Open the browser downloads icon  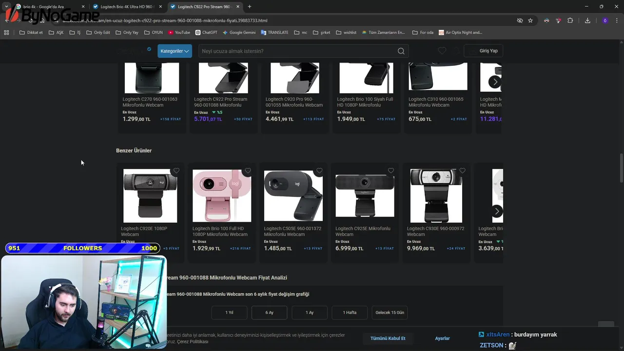point(587,20)
